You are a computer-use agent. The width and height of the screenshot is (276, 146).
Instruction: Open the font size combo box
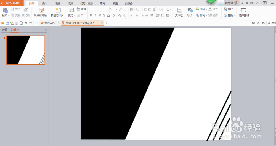click(113, 9)
